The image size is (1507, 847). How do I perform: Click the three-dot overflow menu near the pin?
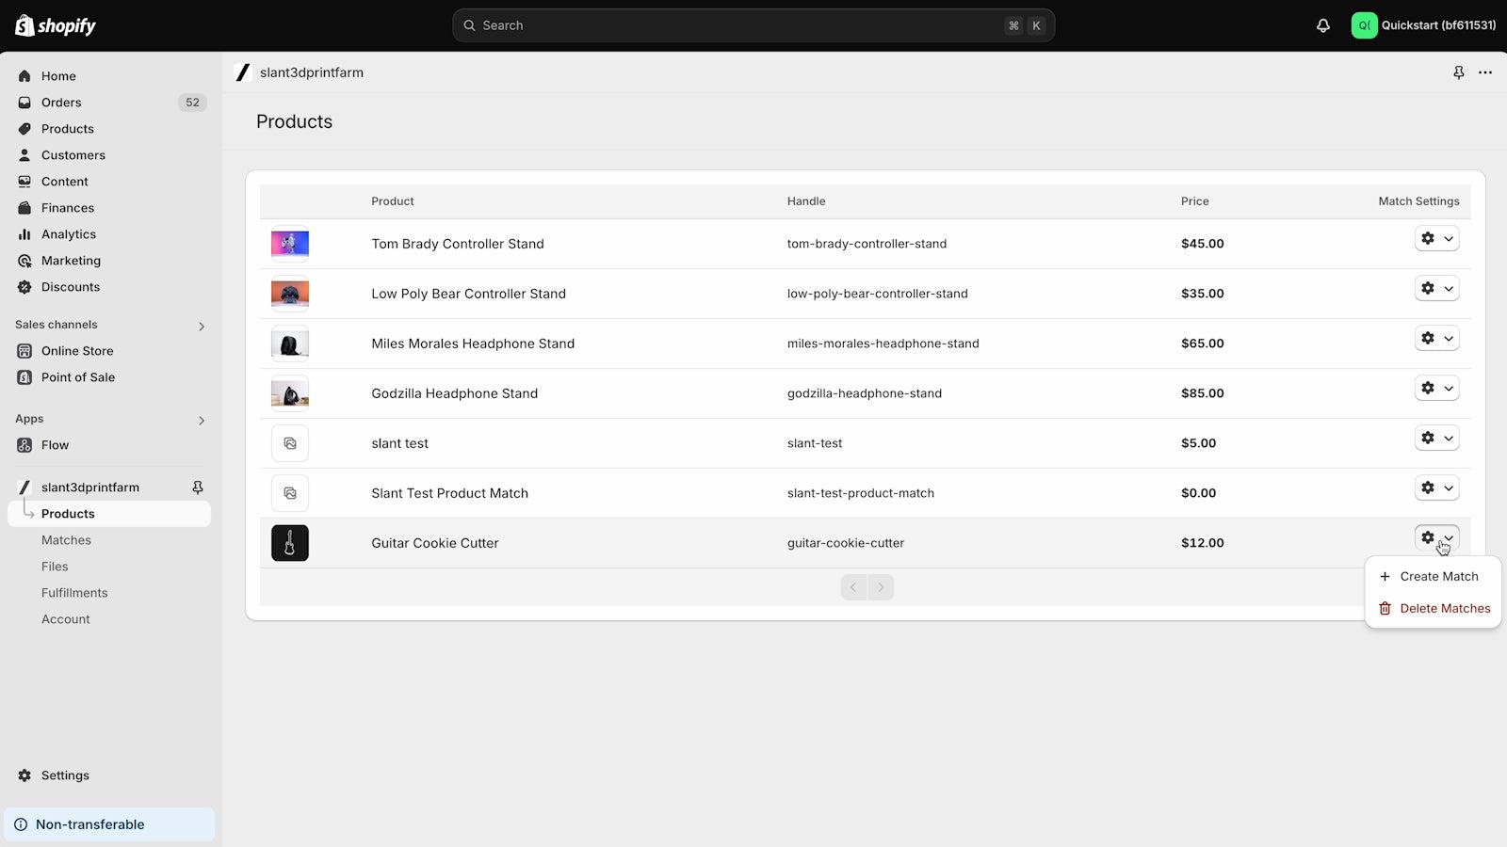pyautogui.click(x=1486, y=72)
